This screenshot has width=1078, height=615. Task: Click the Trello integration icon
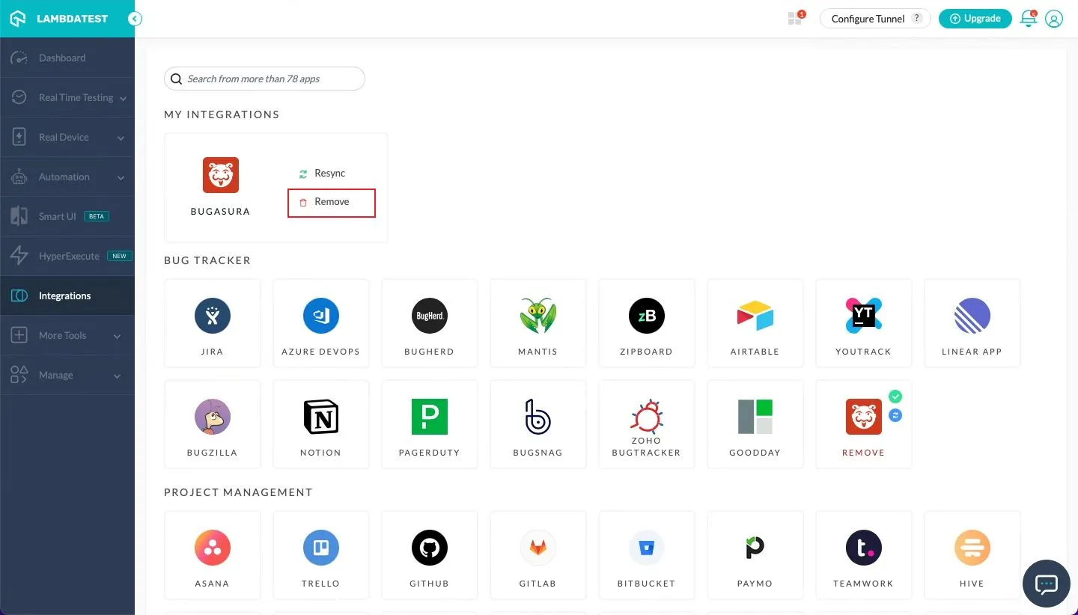[320, 548]
